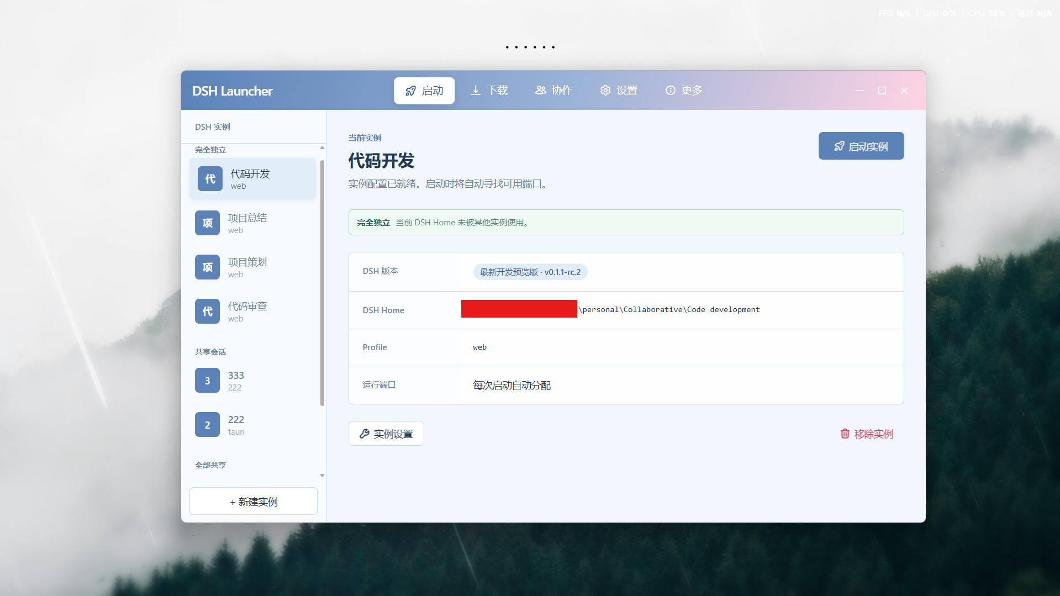Click the 全部共享 section label
This screenshot has width=1060, height=596.
click(x=210, y=465)
